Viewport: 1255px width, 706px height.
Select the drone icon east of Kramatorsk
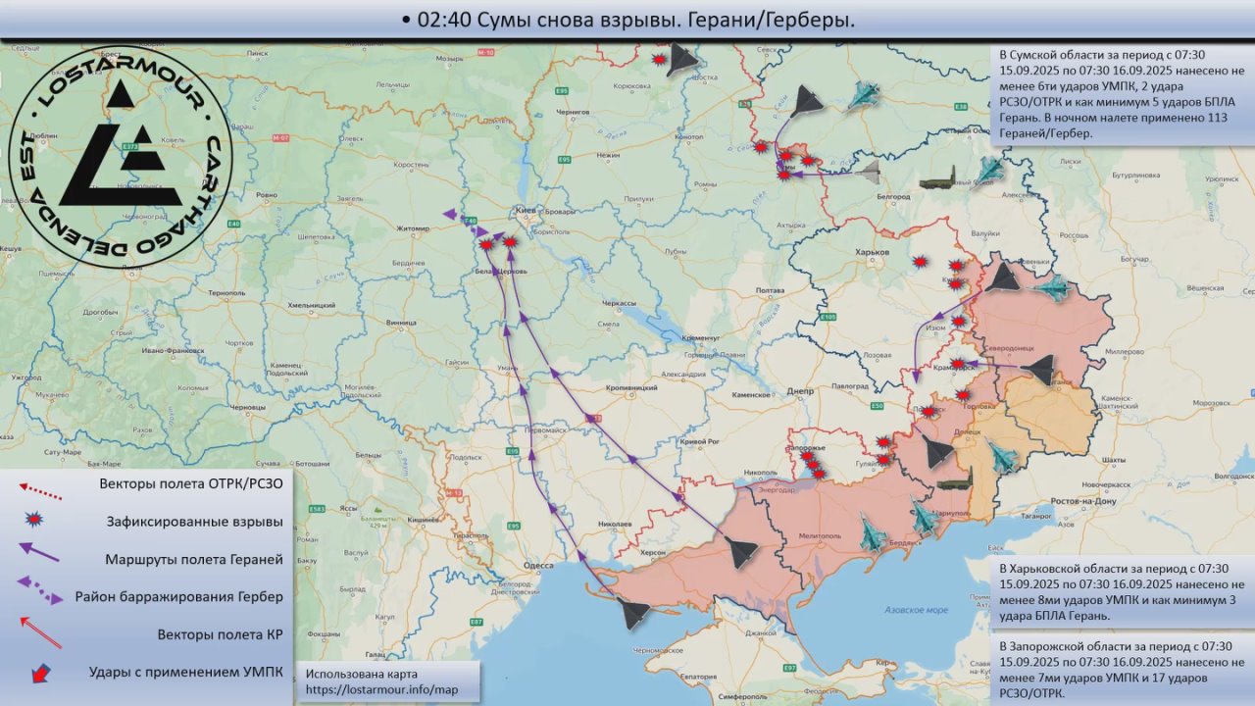pyautogui.click(x=1038, y=369)
